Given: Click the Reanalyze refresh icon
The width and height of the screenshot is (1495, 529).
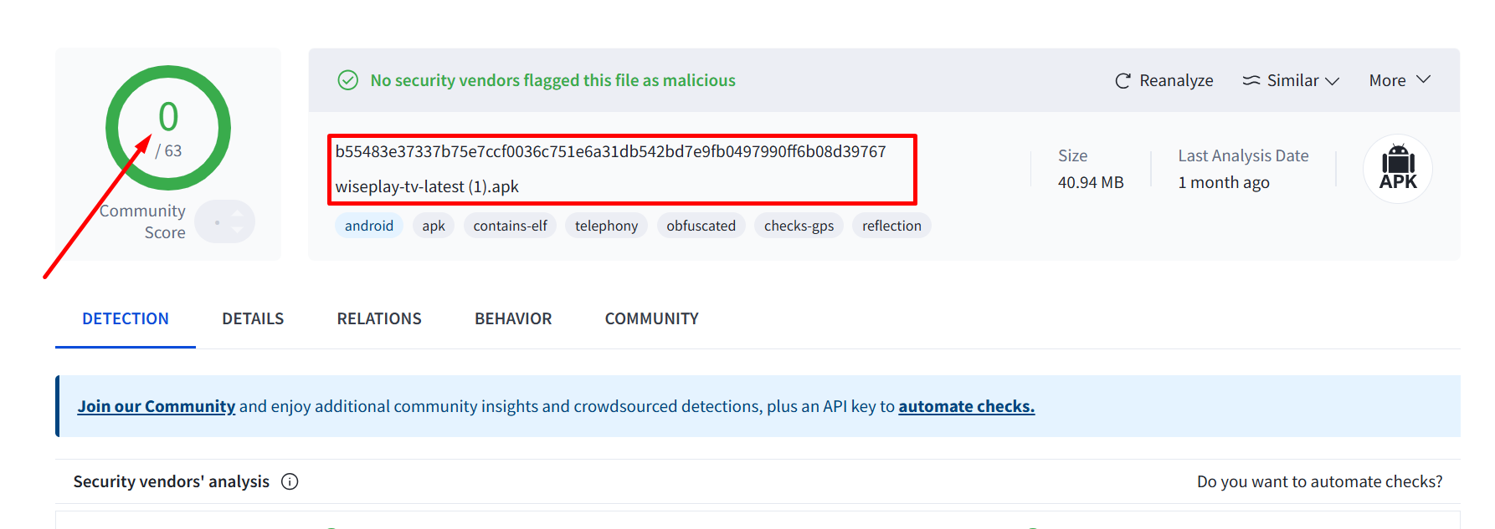Looking at the screenshot, I should [1123, 81].
